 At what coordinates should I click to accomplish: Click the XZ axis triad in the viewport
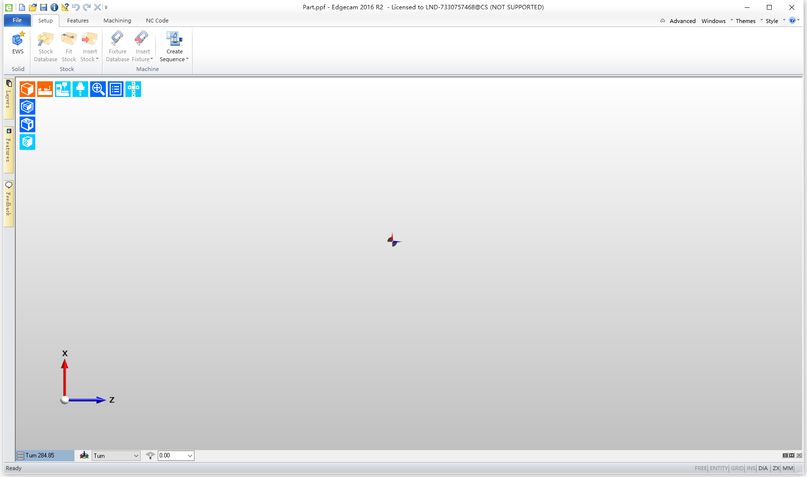click(x=87, y=377)
